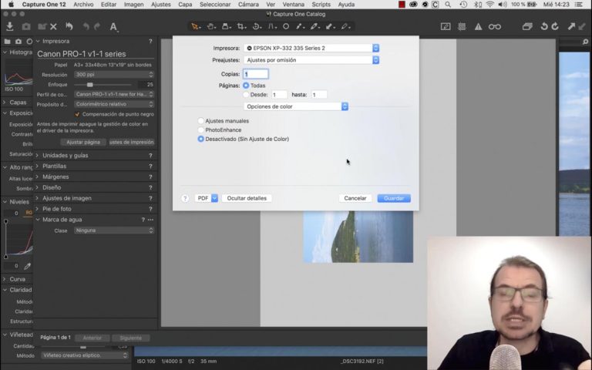Open the Marca de agua Clase dropdown

[114, 230]
